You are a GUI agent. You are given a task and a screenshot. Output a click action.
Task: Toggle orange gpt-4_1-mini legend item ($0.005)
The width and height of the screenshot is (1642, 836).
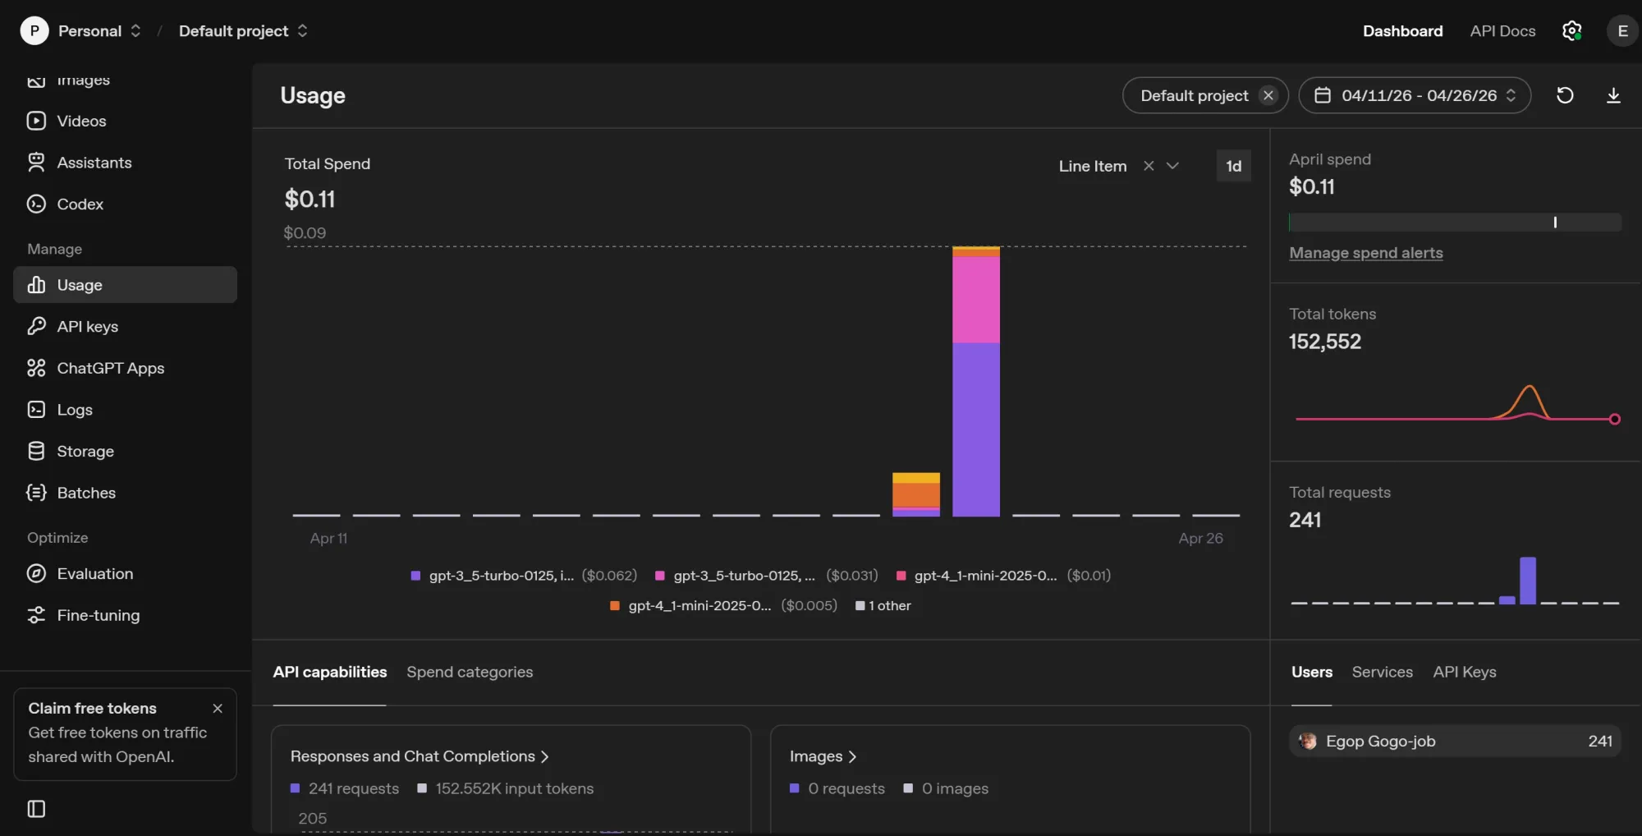(723, 605)
